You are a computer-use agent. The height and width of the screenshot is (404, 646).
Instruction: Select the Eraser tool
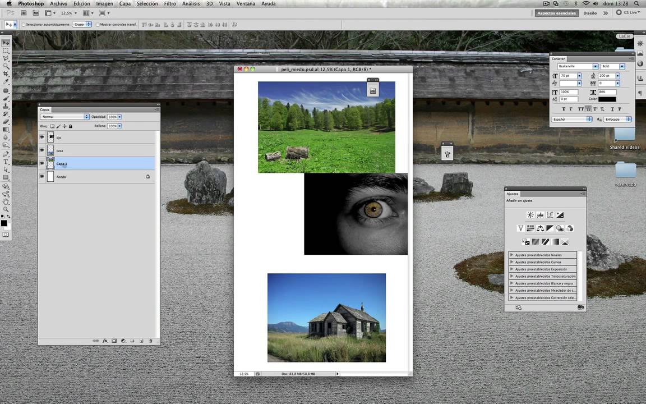tap(6, 121)
